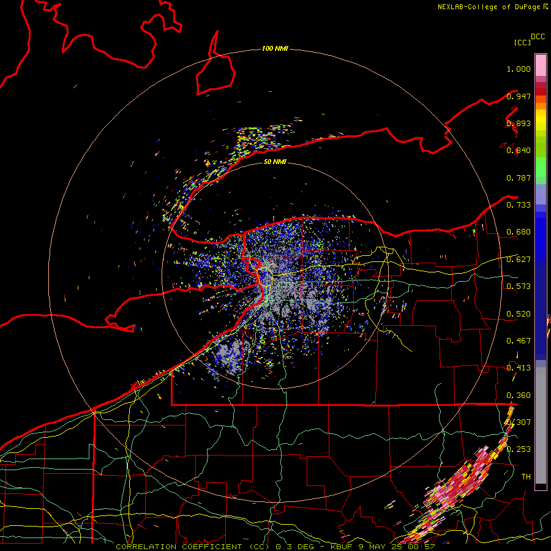This screenshot has width=551, height=551.
Task: Select the 0.840 scale value
Action: click(x=519, y=151)
